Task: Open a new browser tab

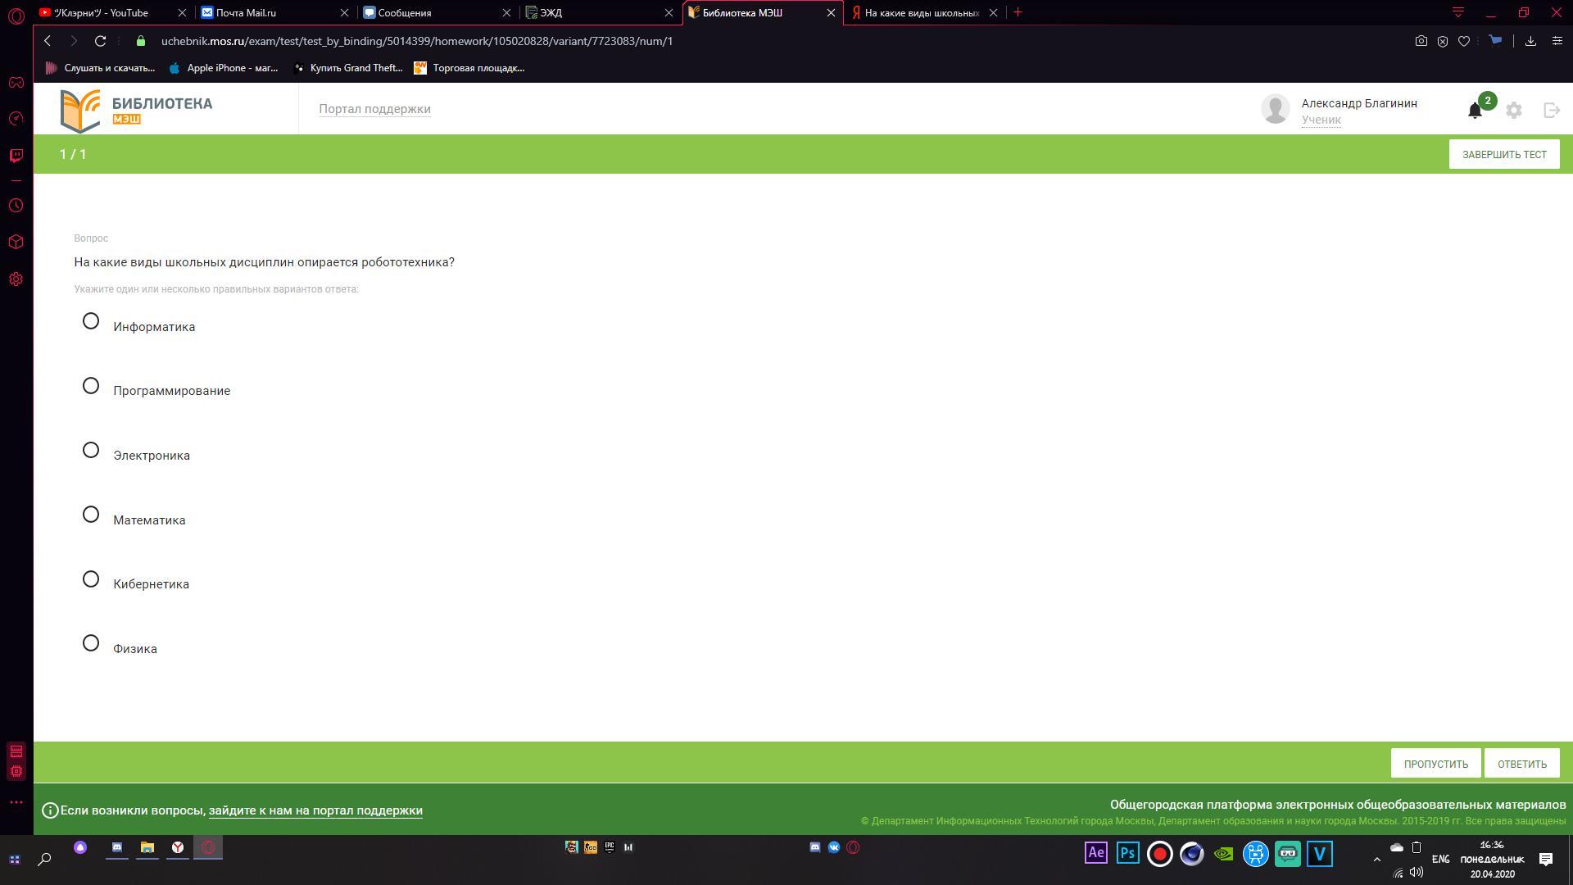Action: click(x=1018, y=12)
